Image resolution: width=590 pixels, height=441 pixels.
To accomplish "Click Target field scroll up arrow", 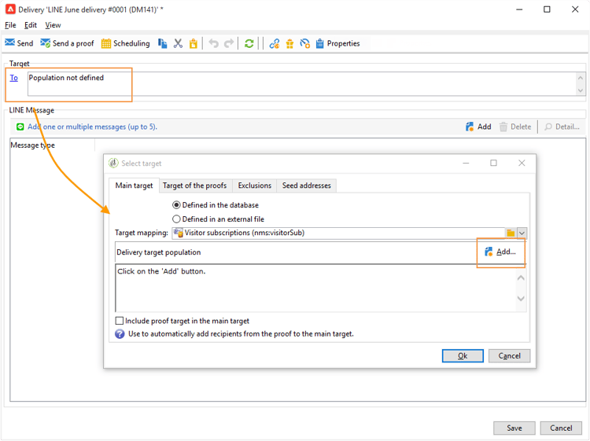I will [x=581, y=78].
